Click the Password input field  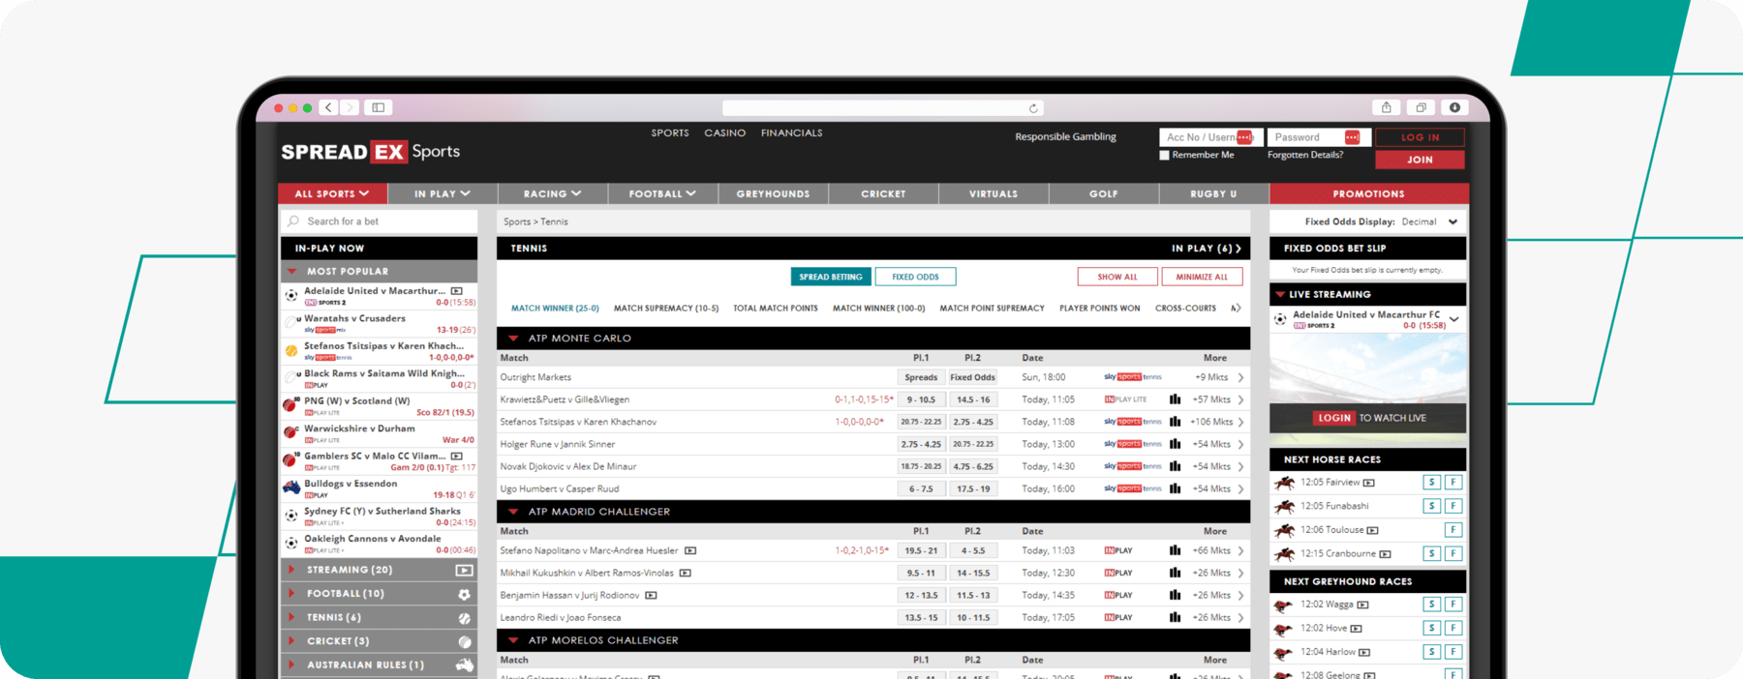pos(1318,137)
